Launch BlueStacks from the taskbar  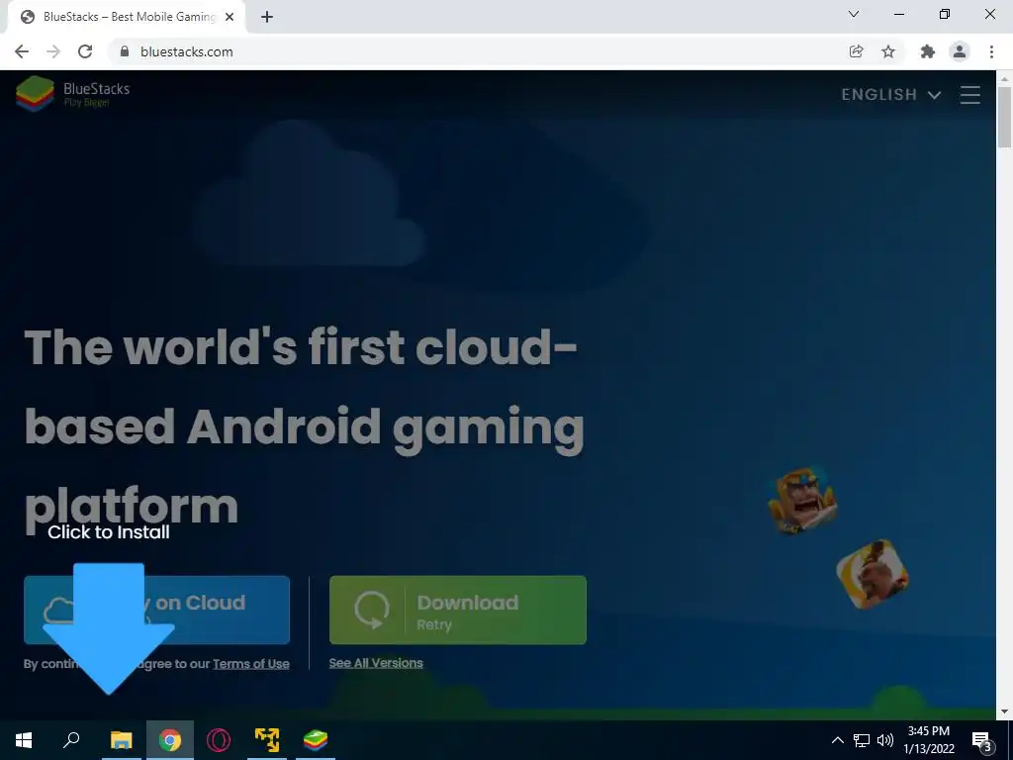click(x=316, y=740)
